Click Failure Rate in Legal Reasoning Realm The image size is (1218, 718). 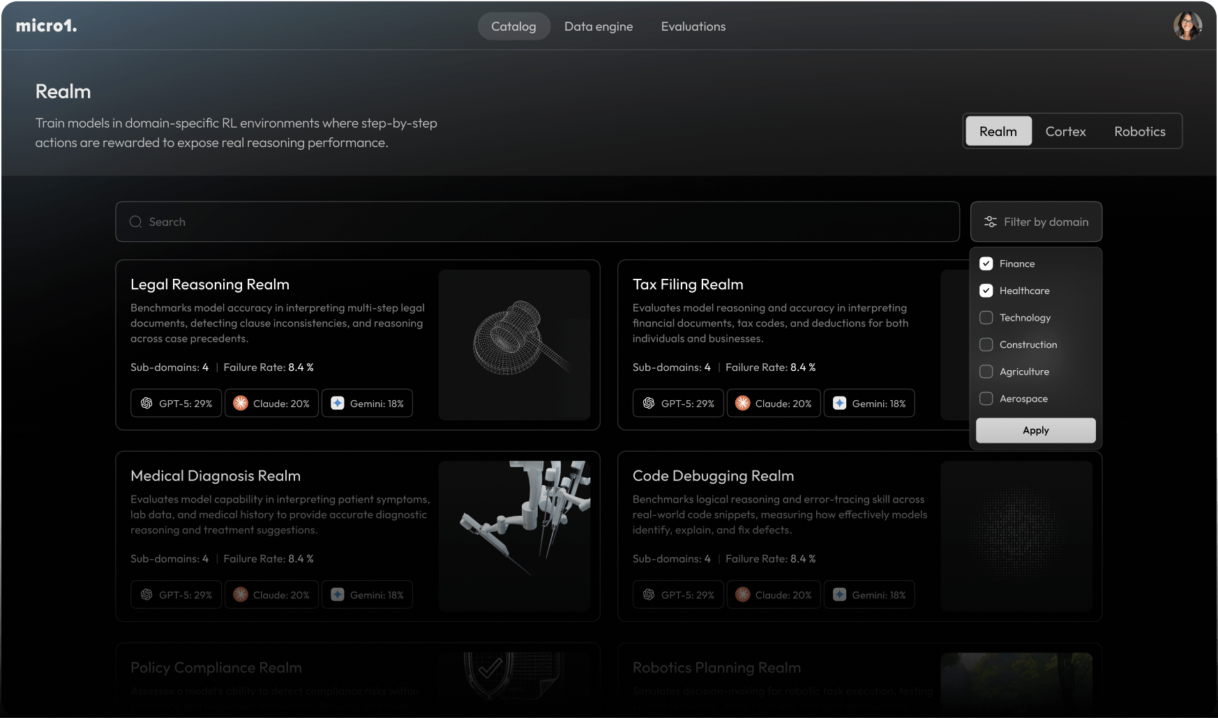(x=269, y=367)
